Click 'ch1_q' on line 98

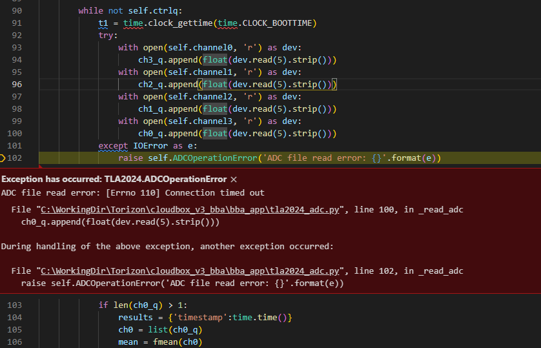click(150, 109)
